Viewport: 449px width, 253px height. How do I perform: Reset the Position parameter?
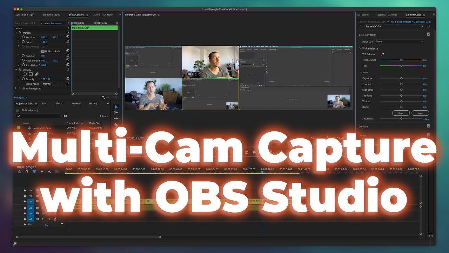coord(67,37)
